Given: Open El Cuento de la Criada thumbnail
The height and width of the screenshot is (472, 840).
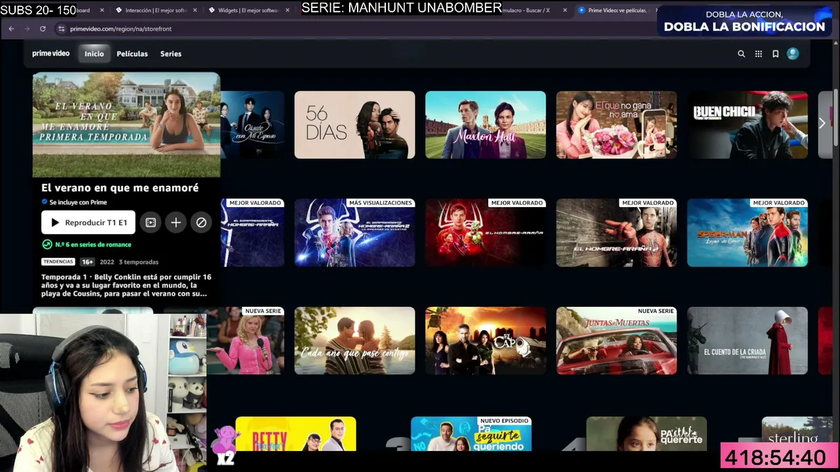Looking at the screenshot, I should 747,341.
